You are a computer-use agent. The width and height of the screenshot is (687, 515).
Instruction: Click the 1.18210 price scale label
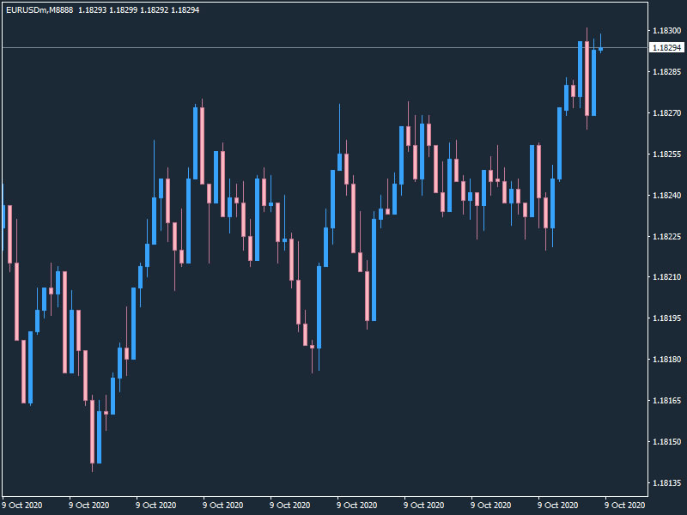pyautogui.click(x=666, y=277)
